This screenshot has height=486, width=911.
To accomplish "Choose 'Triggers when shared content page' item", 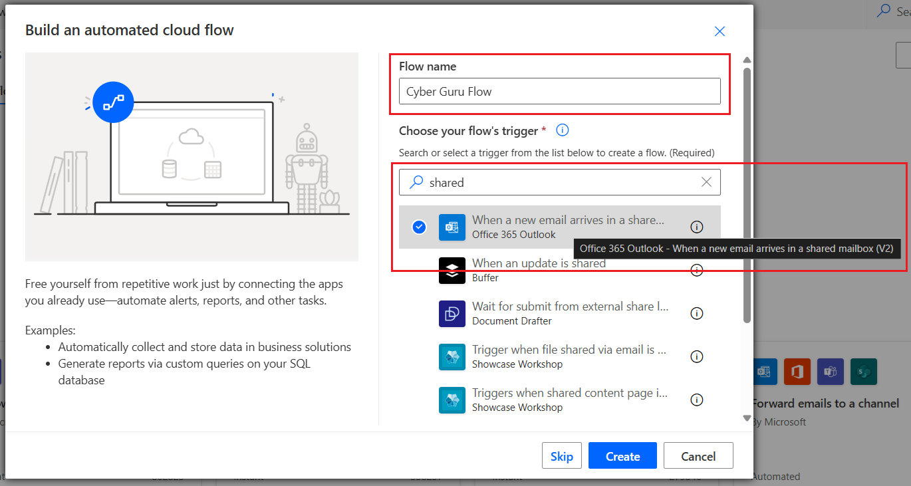I will (x=569, y=394).
